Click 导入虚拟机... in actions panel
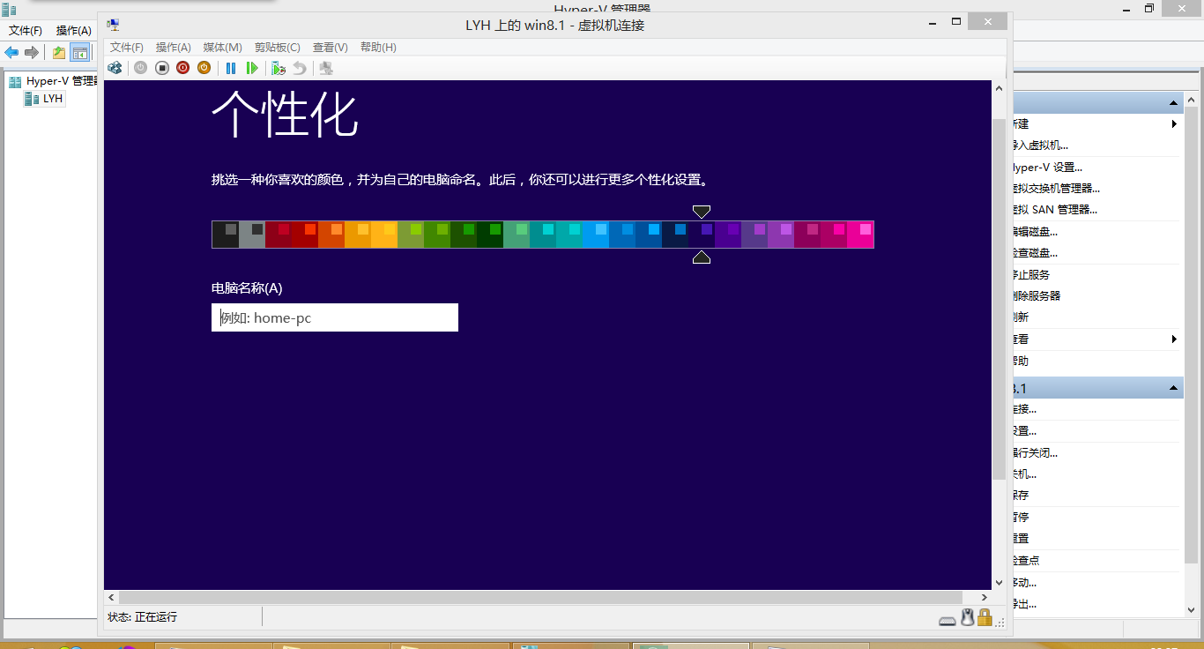 pyautogui.click(x=1040, y=145)
